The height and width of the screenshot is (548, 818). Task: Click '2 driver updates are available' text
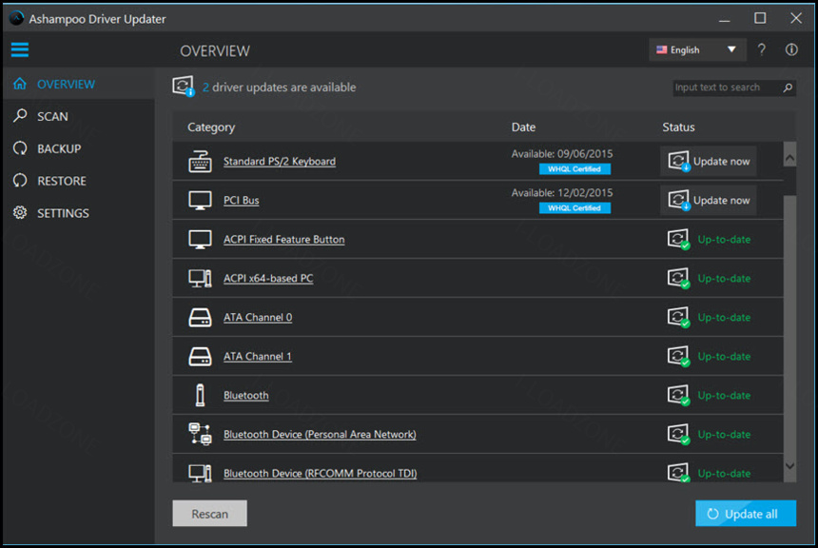pos(279,88)
